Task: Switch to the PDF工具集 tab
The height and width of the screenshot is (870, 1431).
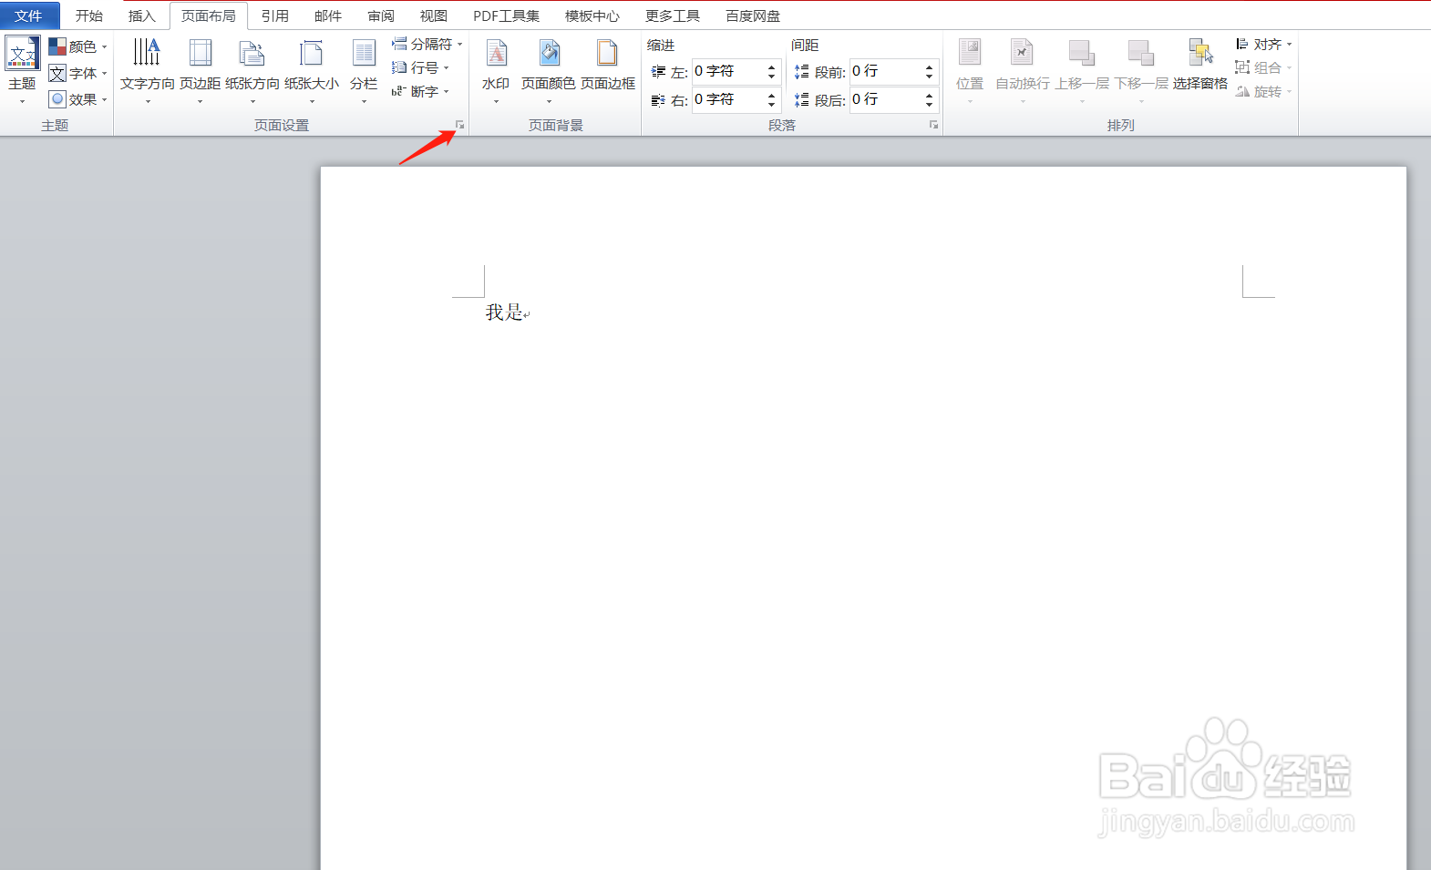Action: tap(507, 15)
